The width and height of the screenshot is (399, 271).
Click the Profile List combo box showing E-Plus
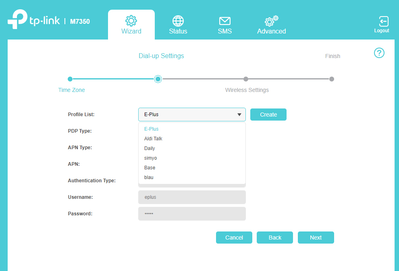[192, 115]
